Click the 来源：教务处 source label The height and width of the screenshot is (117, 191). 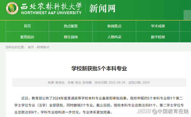(56, 82)
